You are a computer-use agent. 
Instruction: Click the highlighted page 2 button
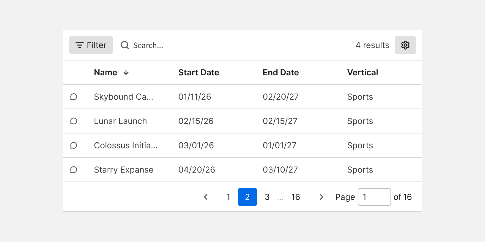tap(247, 197)
